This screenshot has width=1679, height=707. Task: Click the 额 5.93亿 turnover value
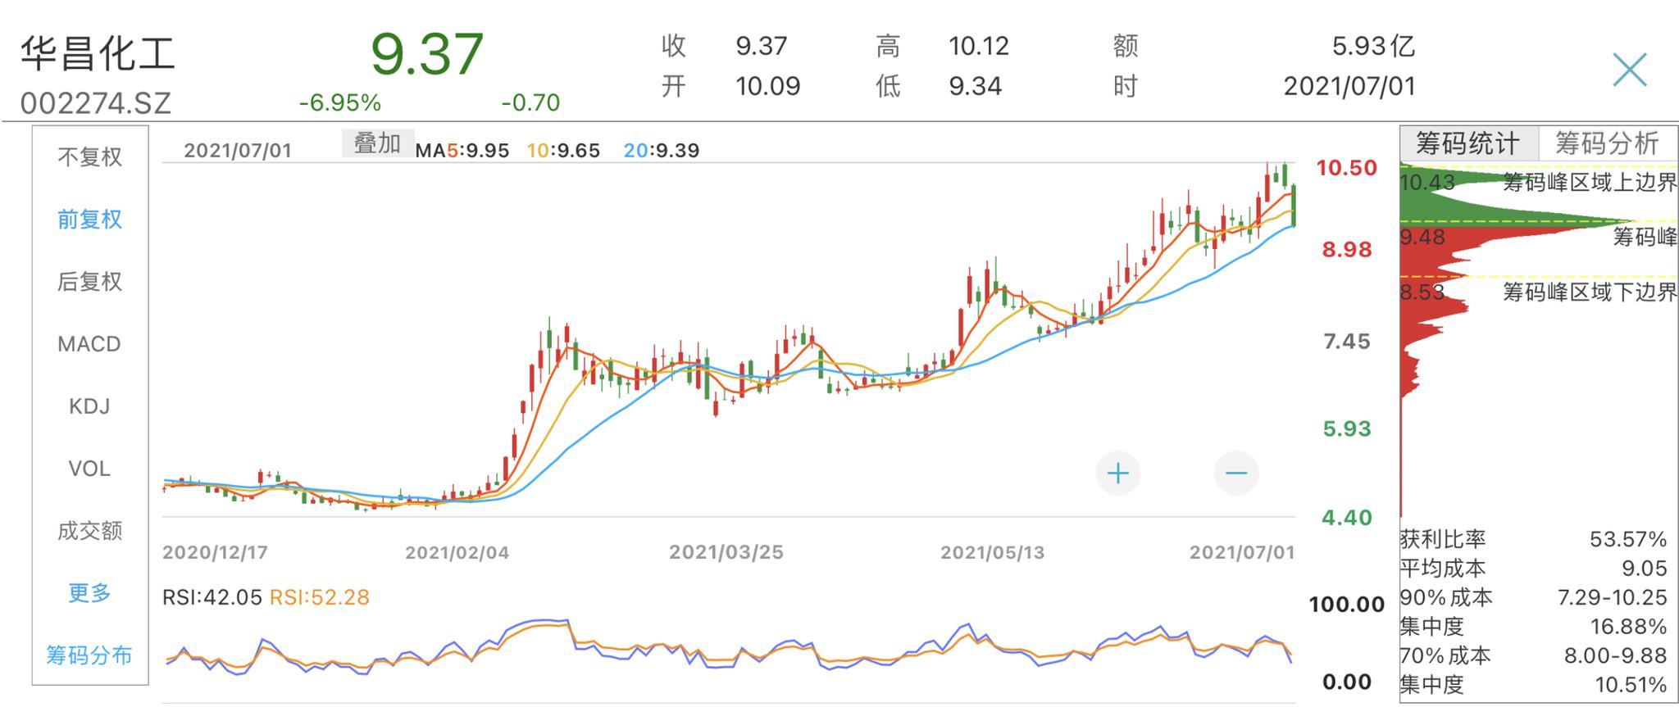pos(1373,46)
